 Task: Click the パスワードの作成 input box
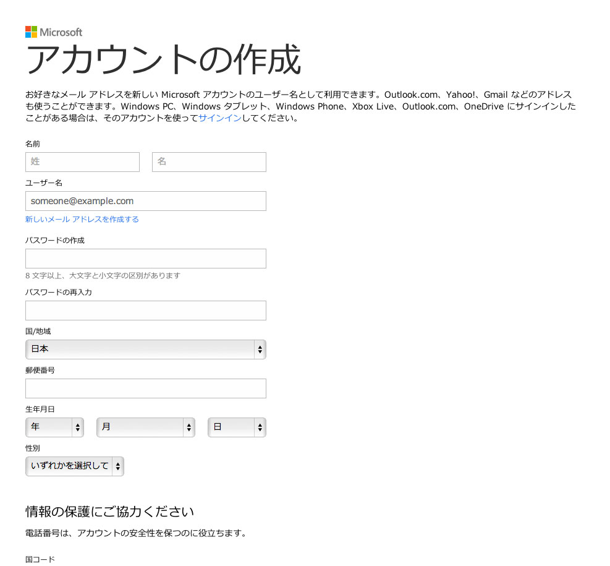[x=146, y=259]
